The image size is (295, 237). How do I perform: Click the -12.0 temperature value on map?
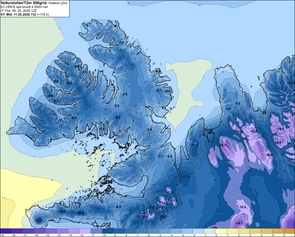point(142,217)
